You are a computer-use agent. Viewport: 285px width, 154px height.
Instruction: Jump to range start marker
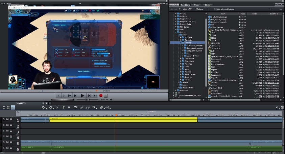click(x=70, y=95)
